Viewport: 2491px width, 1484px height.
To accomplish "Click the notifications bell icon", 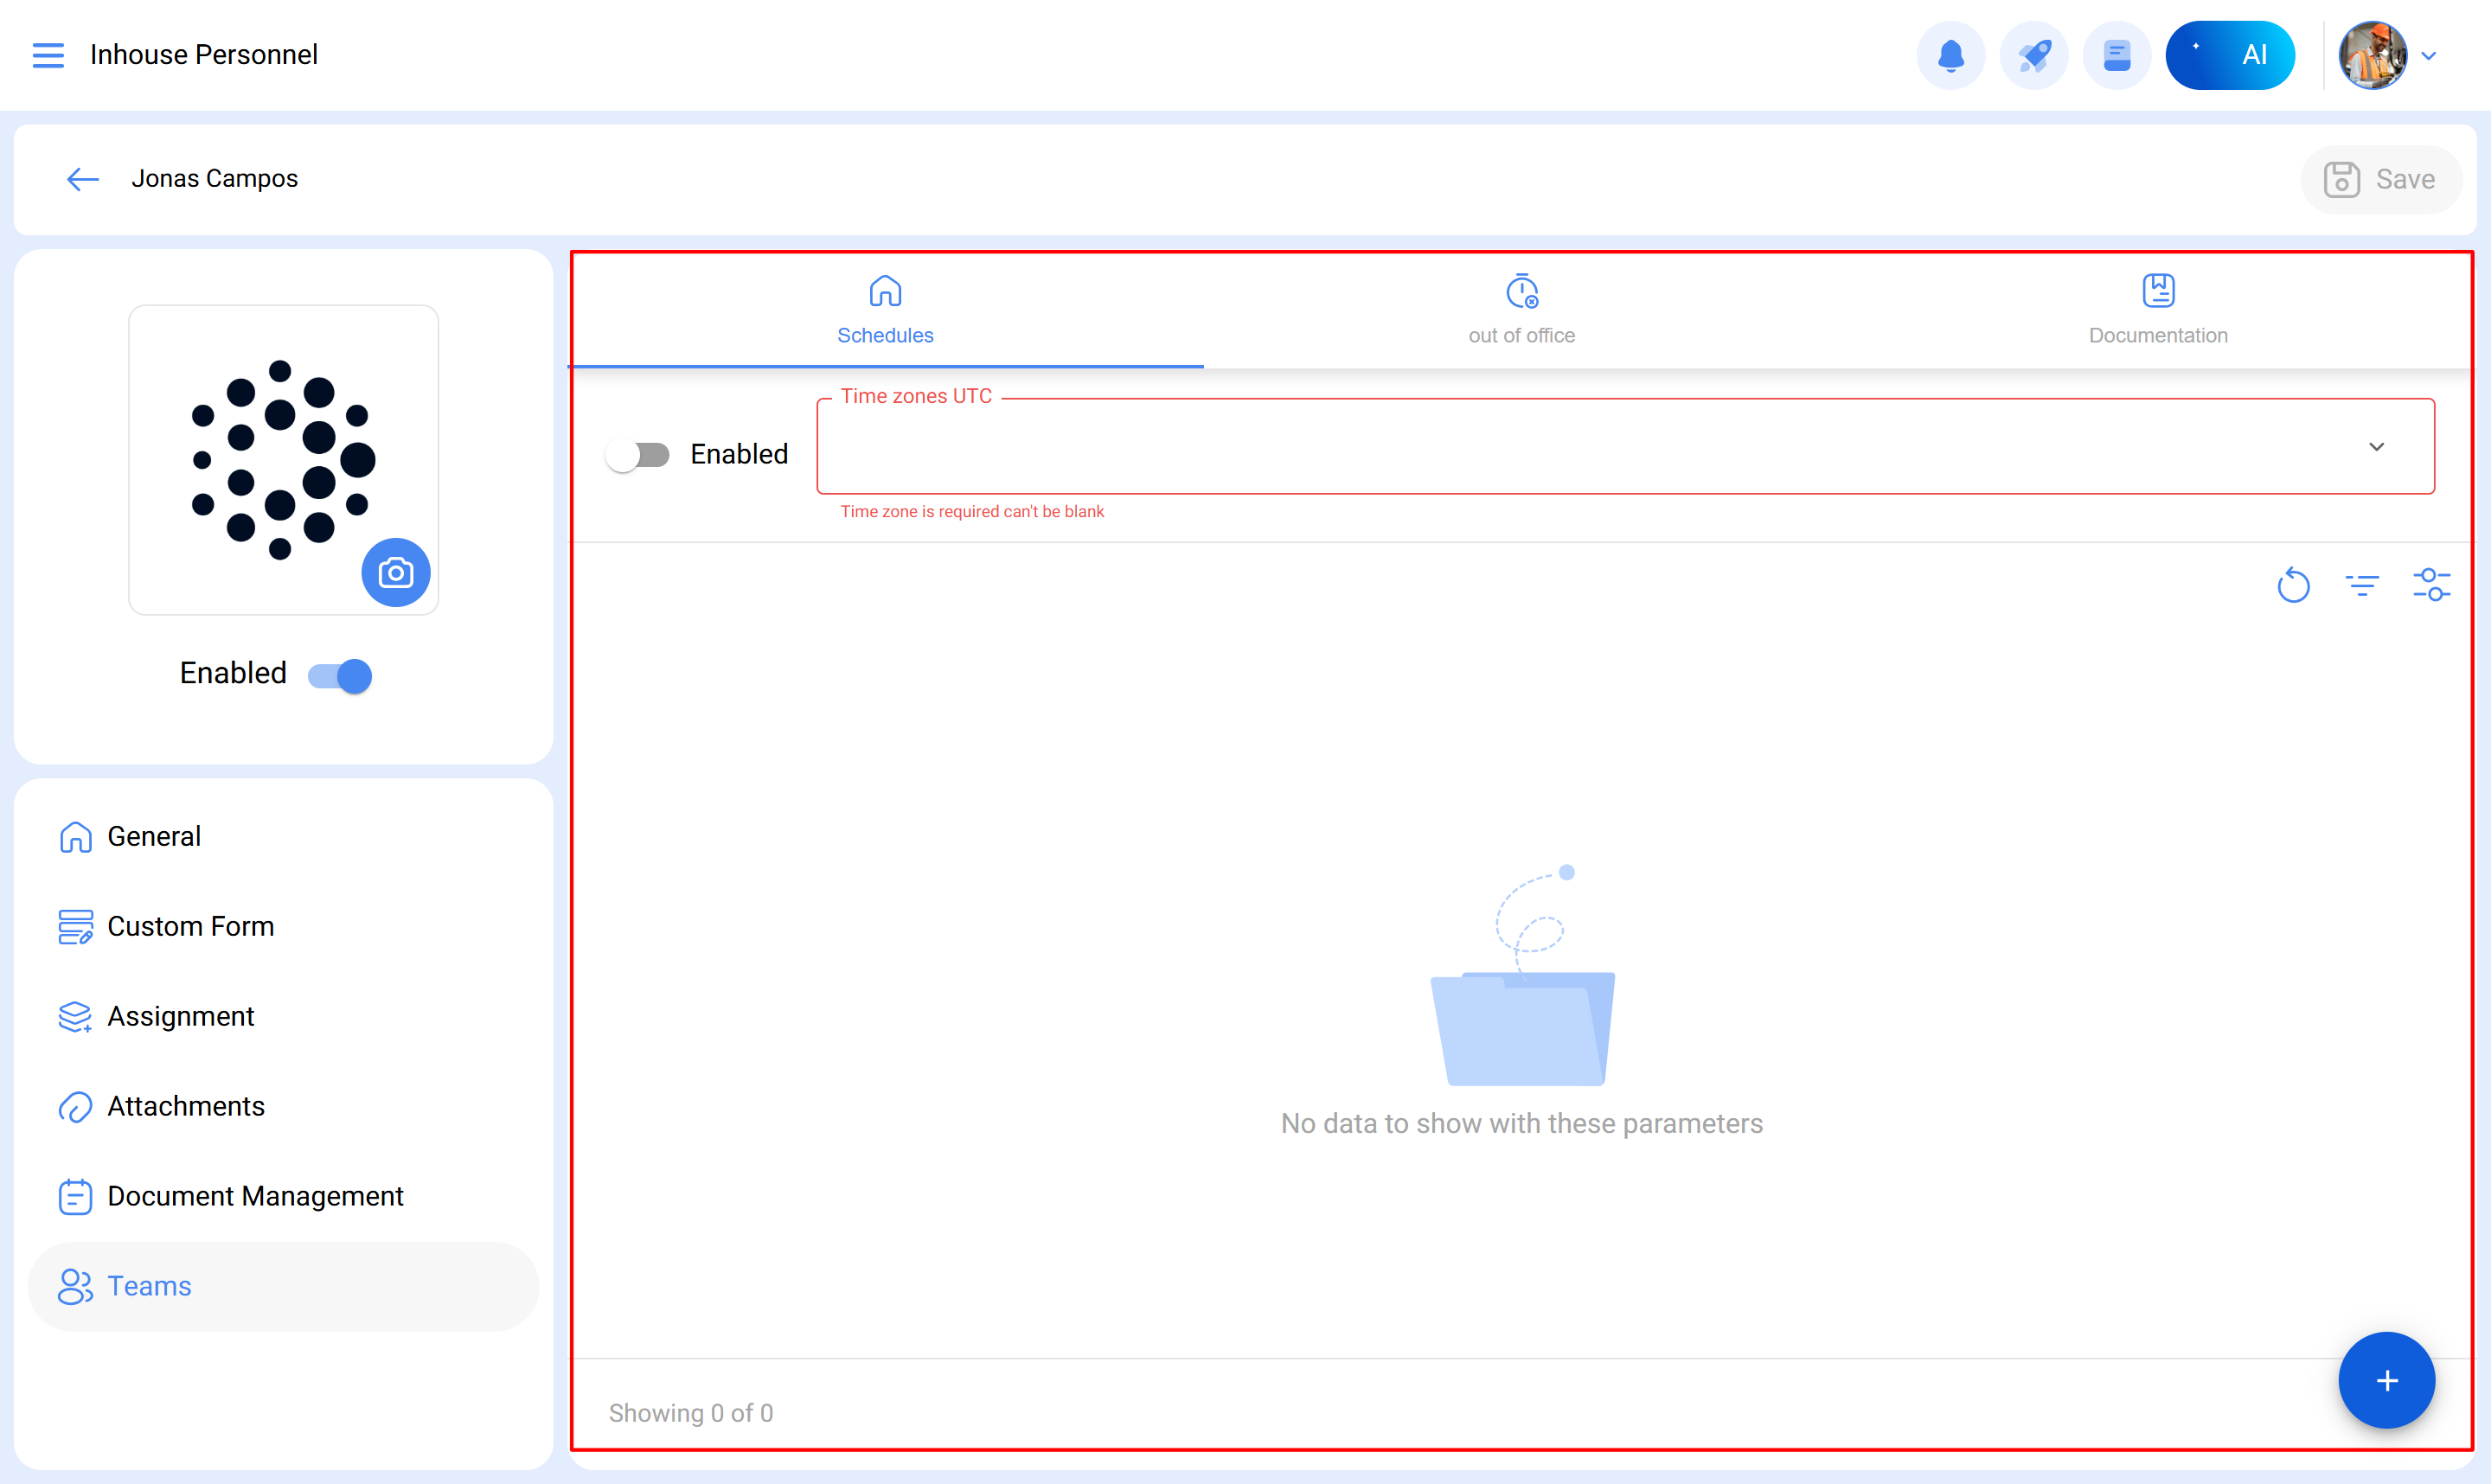I will point(1950,55).
